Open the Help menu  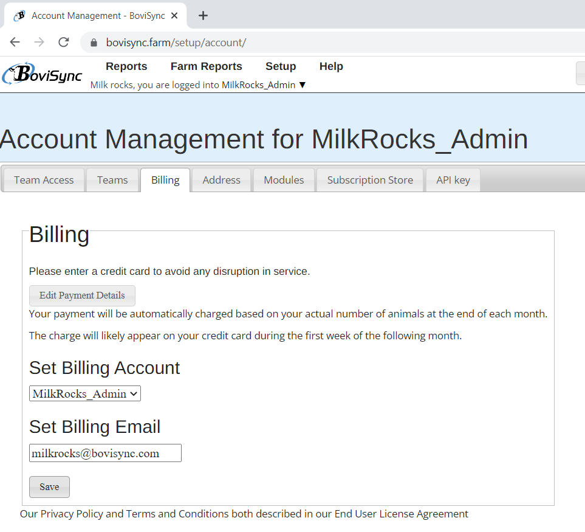tap(331, 66)
